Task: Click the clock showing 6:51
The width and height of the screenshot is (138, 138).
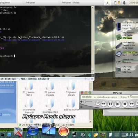Action: tap(132, 135)
